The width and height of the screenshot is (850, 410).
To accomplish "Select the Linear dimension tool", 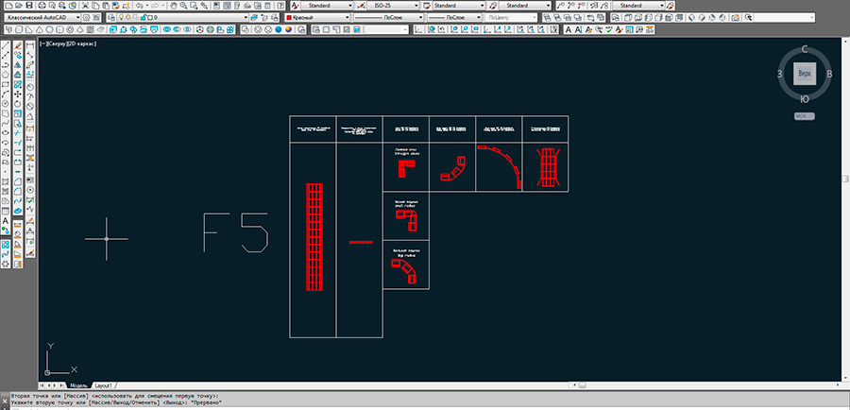I will [x=30, y=45].
